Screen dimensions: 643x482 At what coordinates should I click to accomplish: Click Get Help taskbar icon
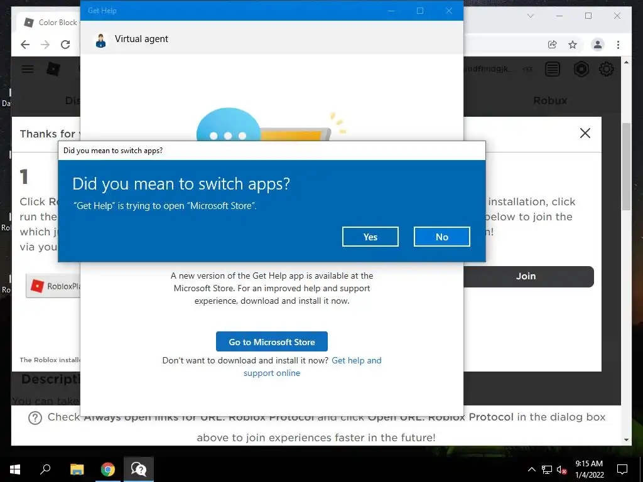click(x=139, y=469)
